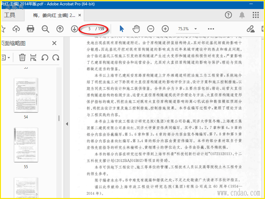Click the page number field showing 5
This screenshot has width=265, height=199.
click(x=89, y=29)
